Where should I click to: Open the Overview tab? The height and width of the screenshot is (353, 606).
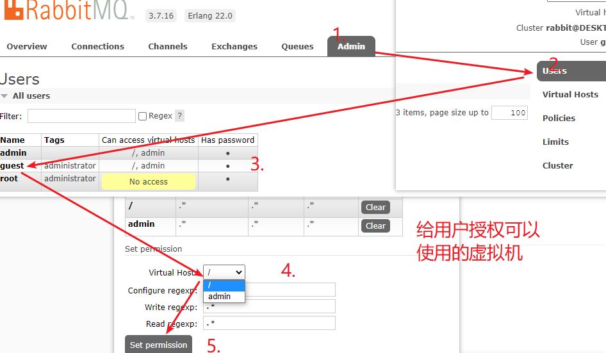click(x=27, y=46)
